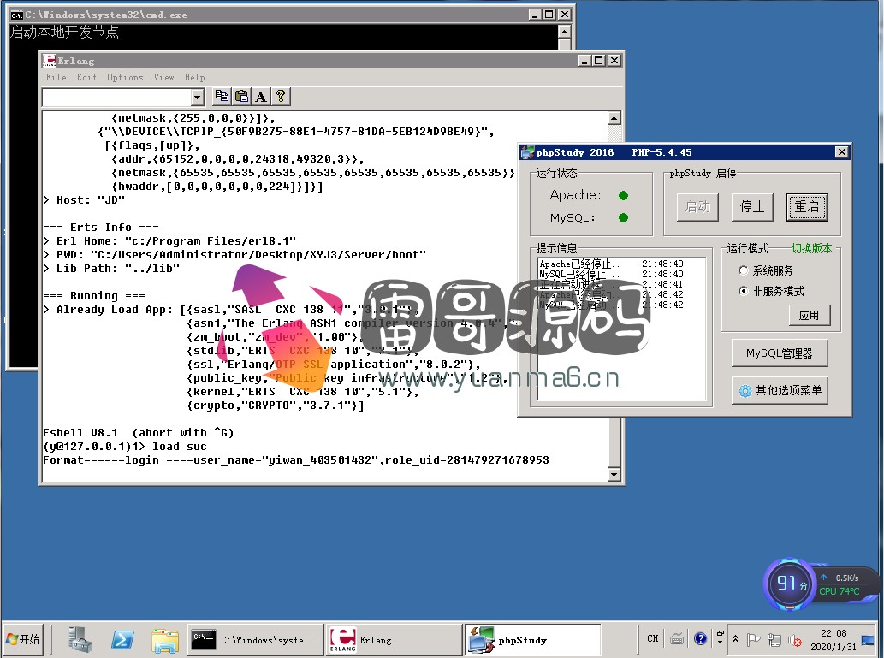The width and height of the screenshot is (884, 658).
Task: Click the 切换版本 link
Action: coord(811,249)
